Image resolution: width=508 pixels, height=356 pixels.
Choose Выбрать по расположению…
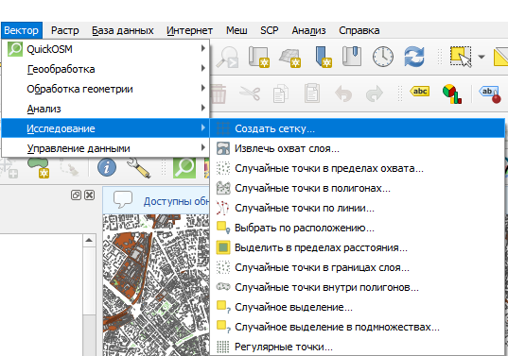click(x=358, y=228)
